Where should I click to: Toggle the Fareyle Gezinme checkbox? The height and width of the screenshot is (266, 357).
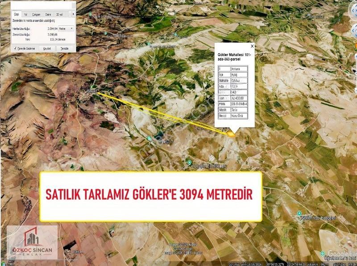(x=15, y=49)
